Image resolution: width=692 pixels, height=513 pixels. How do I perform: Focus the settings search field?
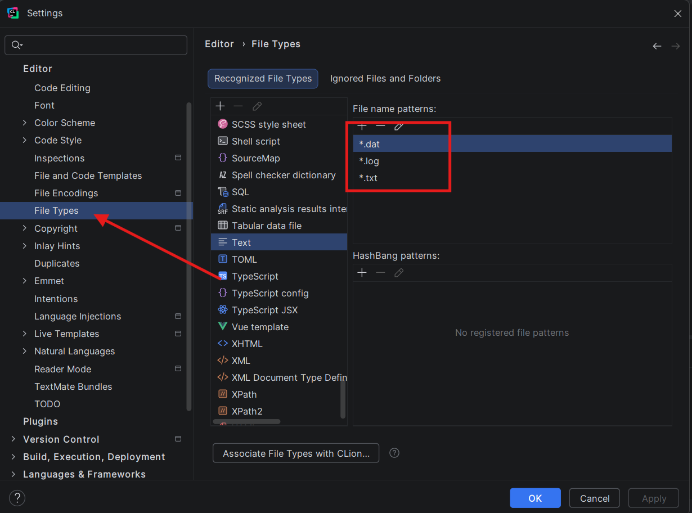(x=96, y=45)
